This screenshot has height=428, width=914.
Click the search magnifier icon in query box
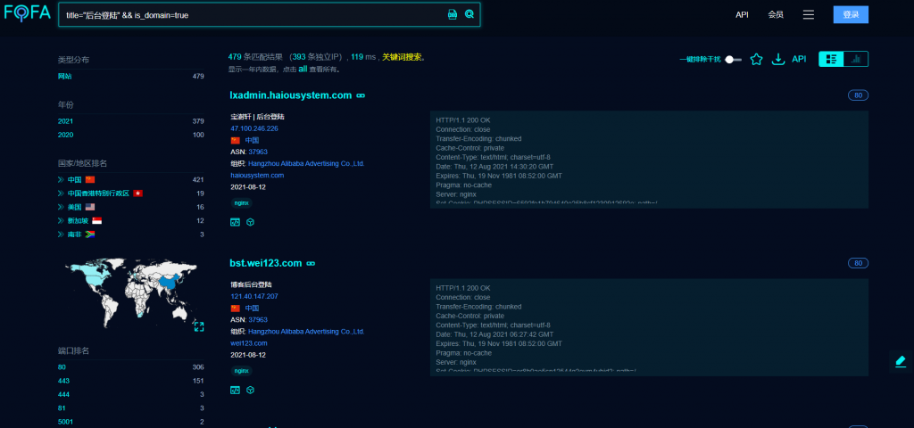469,14
